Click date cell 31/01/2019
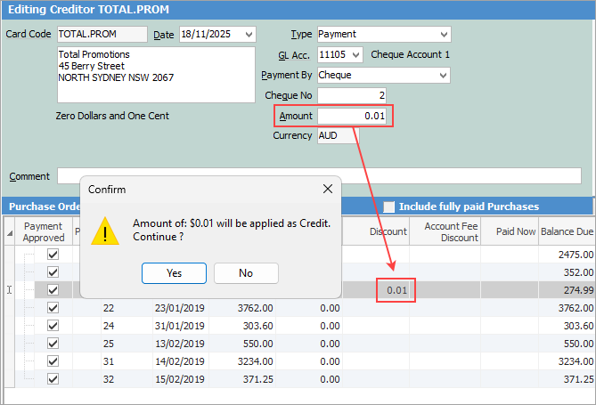 click(180, 326)
